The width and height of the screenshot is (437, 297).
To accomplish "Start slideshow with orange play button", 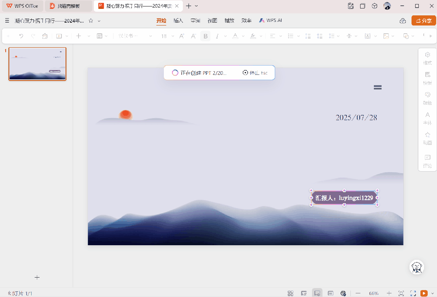I will tap(424, 293).
